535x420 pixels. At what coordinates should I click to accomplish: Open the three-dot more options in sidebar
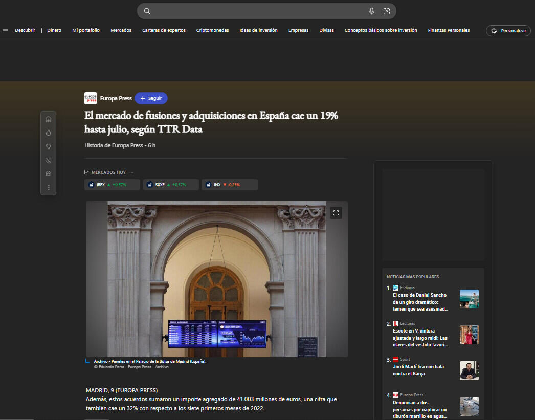(x=49, y=187)
